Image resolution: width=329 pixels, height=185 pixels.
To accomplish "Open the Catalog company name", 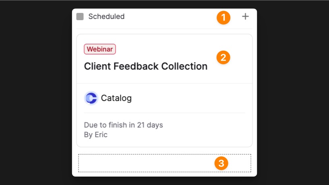I will (x=116, y=98).
